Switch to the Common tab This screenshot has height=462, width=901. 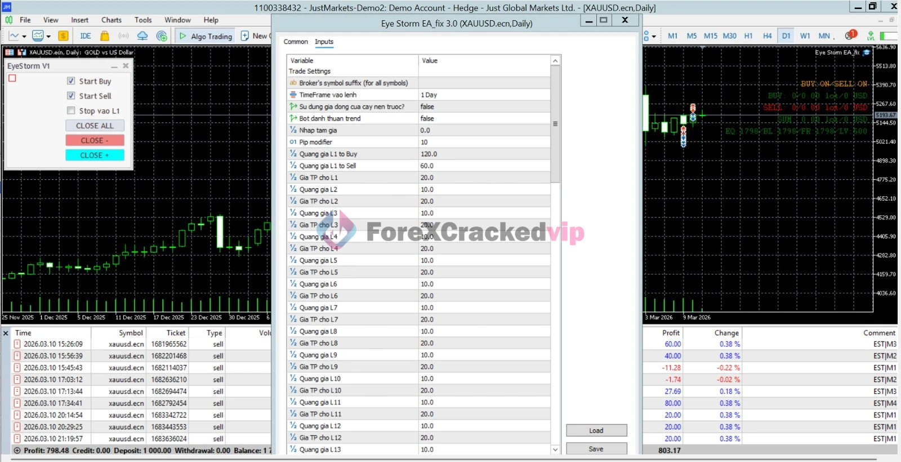[x=295, y=42]
